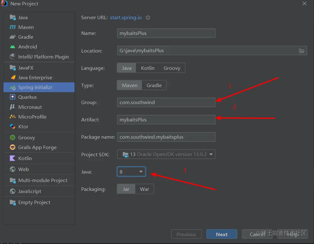
Task: Select Quarkus list entry
Action: [x=39, y=97]
